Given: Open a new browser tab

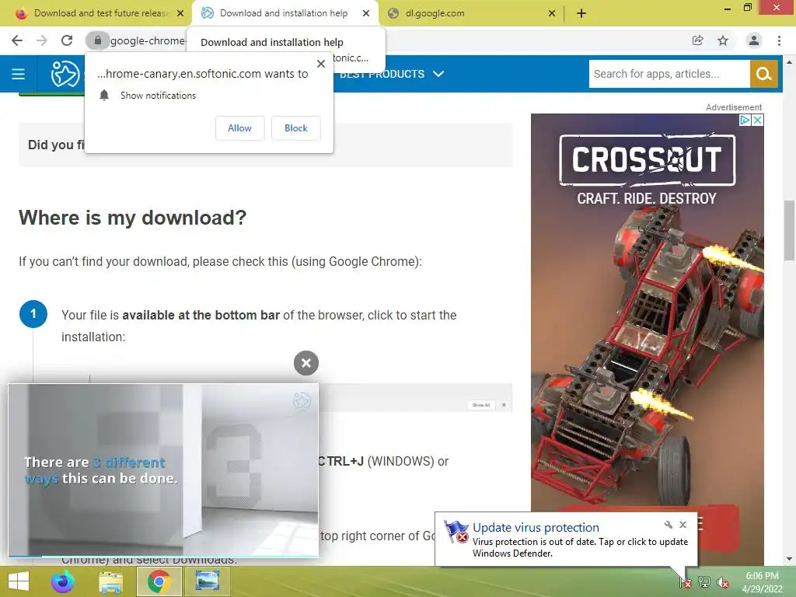Looking at the screenshot, I should [x=581, y=13].
